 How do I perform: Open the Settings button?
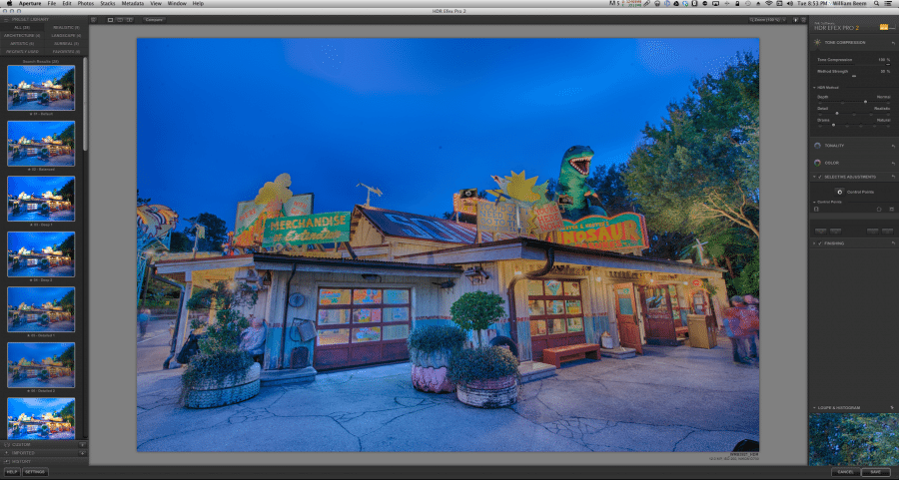pos(35,472)
